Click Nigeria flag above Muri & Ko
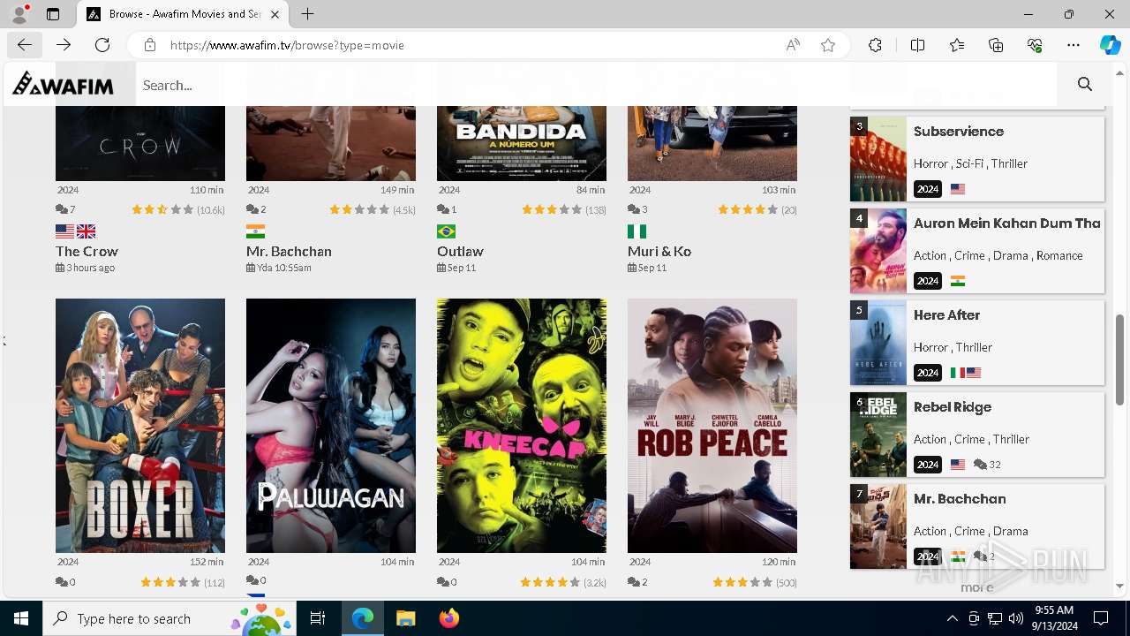The width and height of the screenshot is (1130, 636). 637,231
